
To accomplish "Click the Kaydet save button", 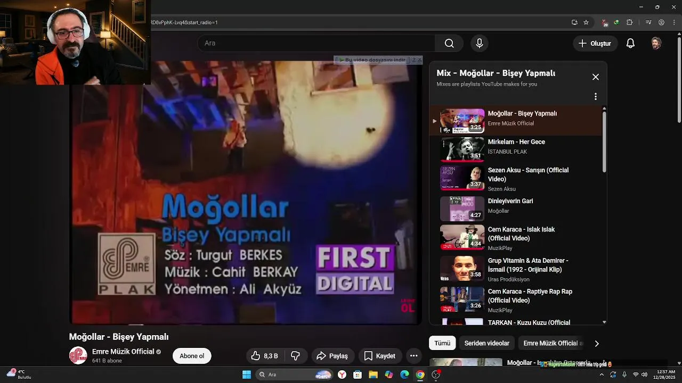I will pos(379,356).
